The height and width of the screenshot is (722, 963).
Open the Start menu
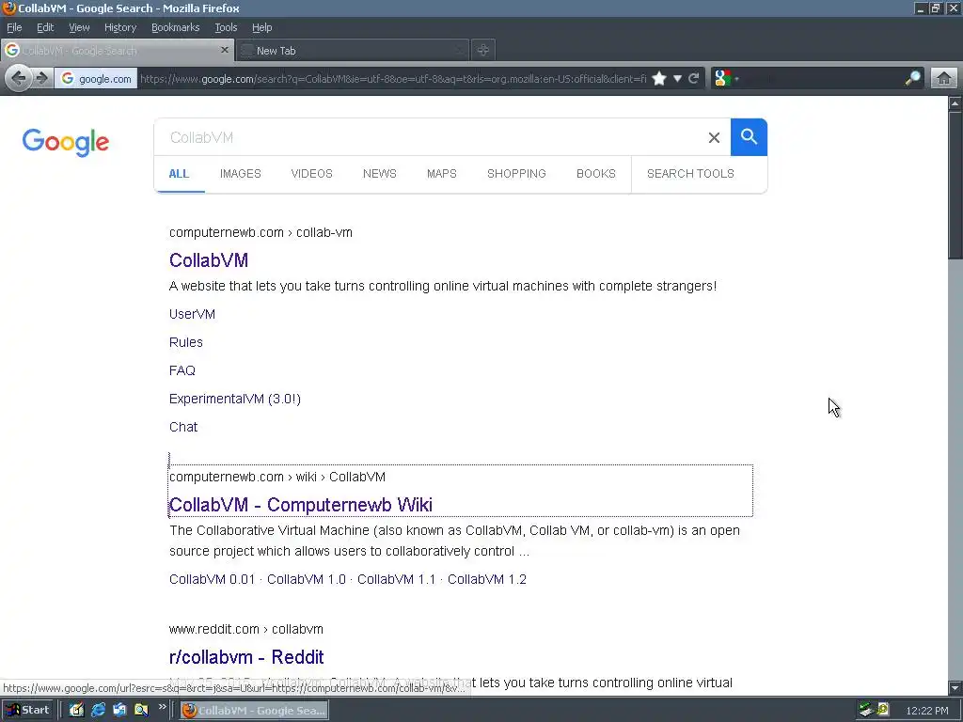pyautogui.click(x=28, y=710)
